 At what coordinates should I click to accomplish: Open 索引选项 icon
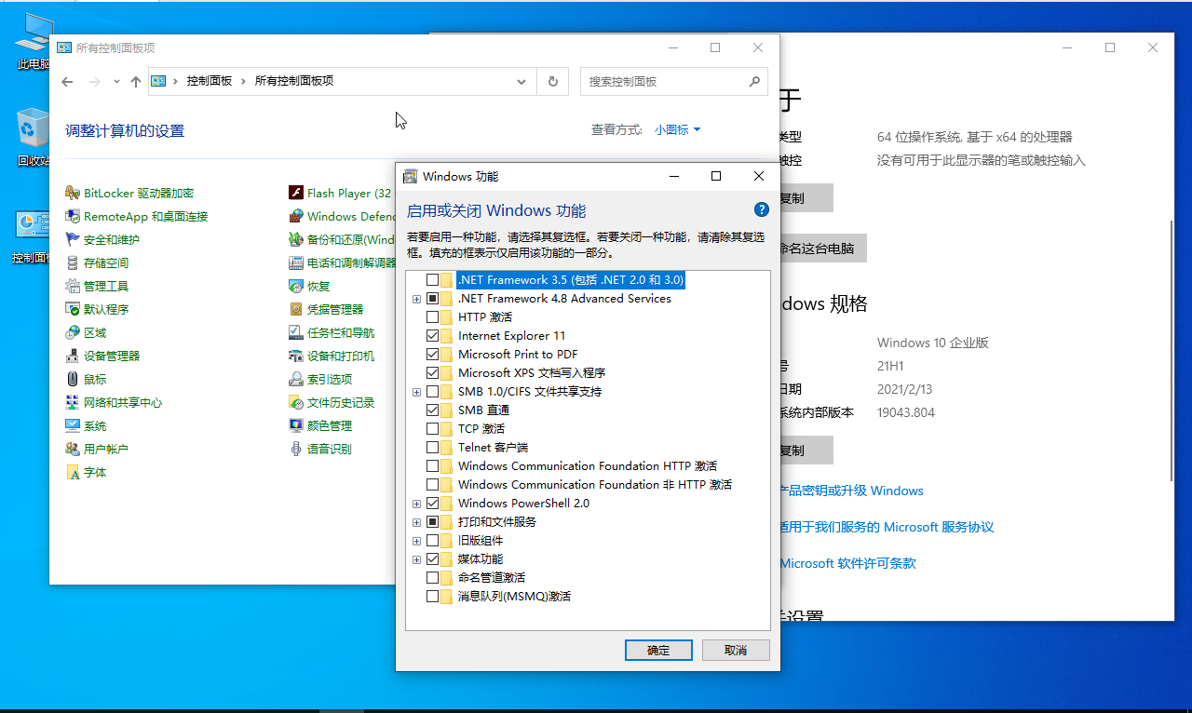click(296, 379)
